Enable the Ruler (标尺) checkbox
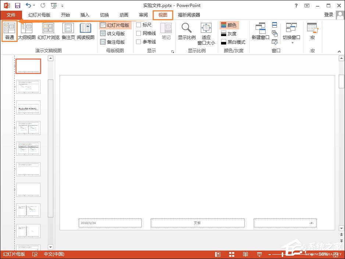Image resolution: width=345 pixels, height=259 pixels. 139,25
